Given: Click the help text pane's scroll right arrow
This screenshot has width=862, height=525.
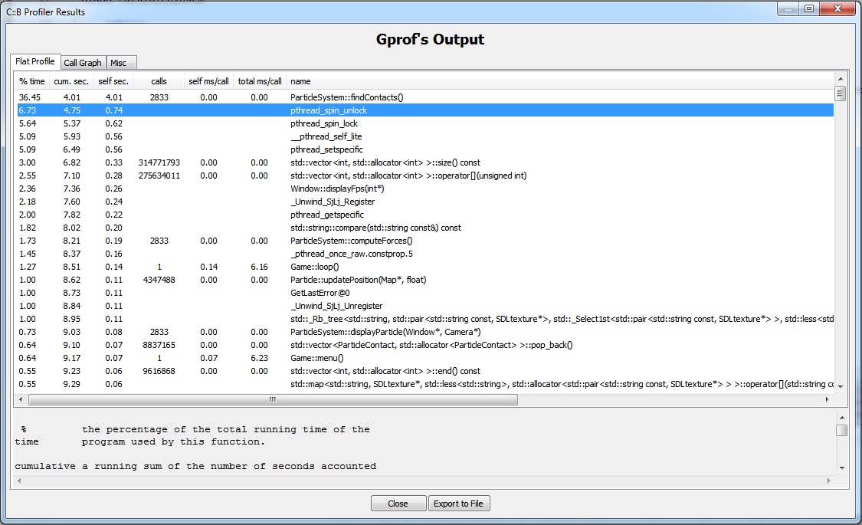Looking at the screenshot, I should (x=829, y=481).
